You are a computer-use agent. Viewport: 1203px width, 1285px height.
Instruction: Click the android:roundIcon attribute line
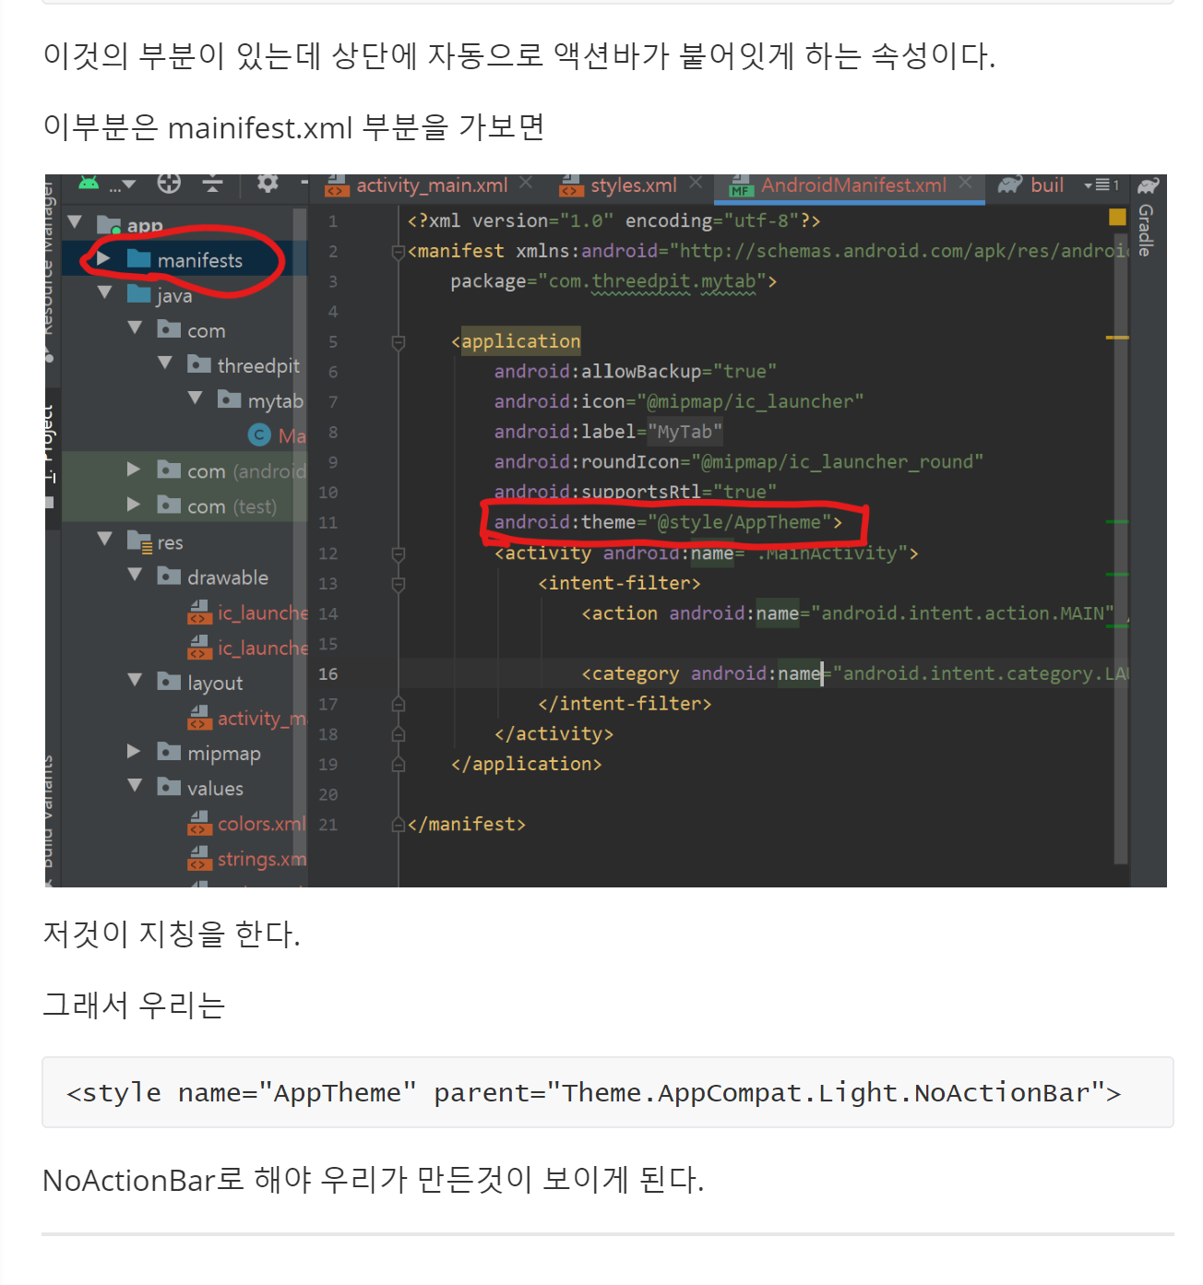[x=739, y=461]
